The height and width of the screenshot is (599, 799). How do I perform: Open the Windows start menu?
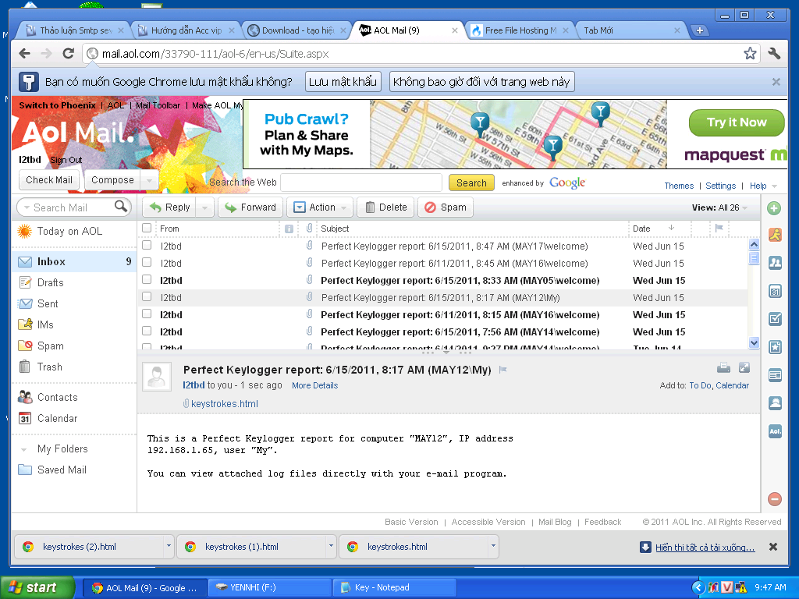37,587
